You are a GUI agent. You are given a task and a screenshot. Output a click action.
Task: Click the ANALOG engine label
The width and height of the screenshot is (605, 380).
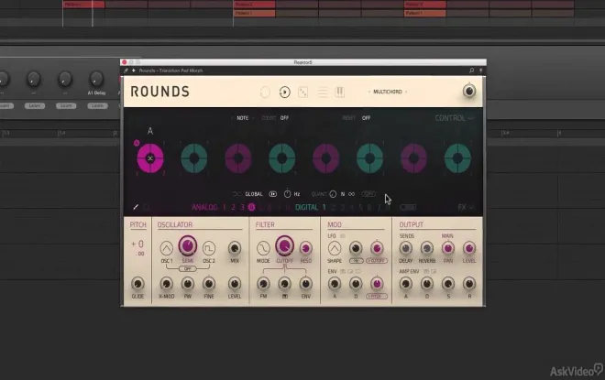pyautogui.click(x=204, y=207)
